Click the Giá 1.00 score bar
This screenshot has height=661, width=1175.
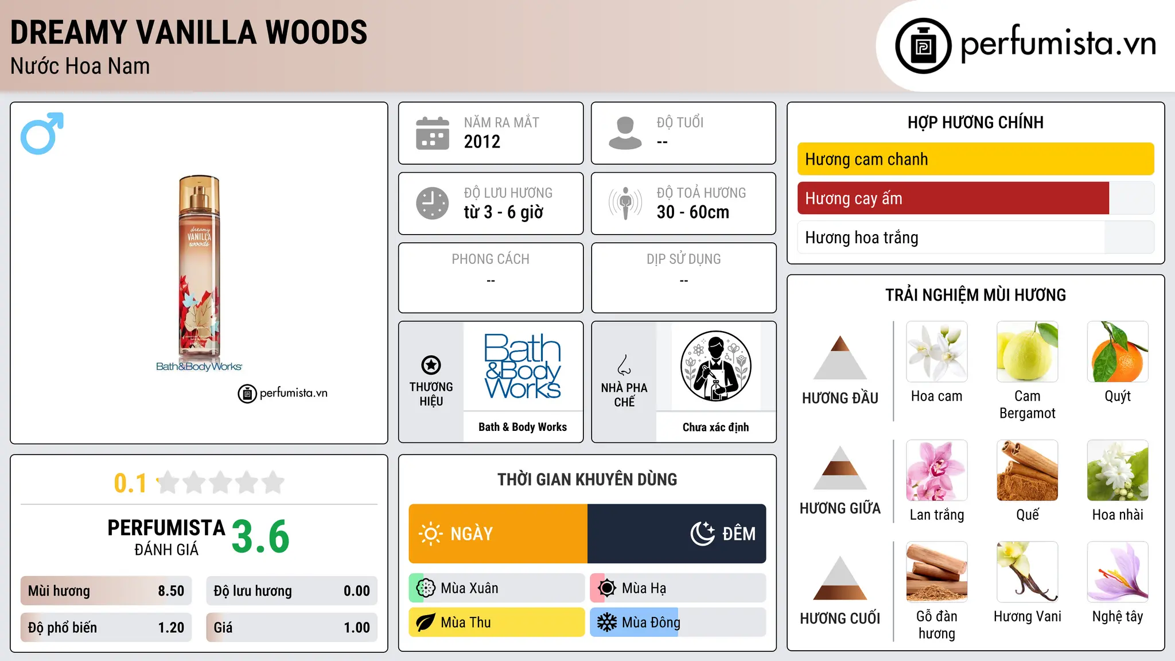click(x=292, y=628)
